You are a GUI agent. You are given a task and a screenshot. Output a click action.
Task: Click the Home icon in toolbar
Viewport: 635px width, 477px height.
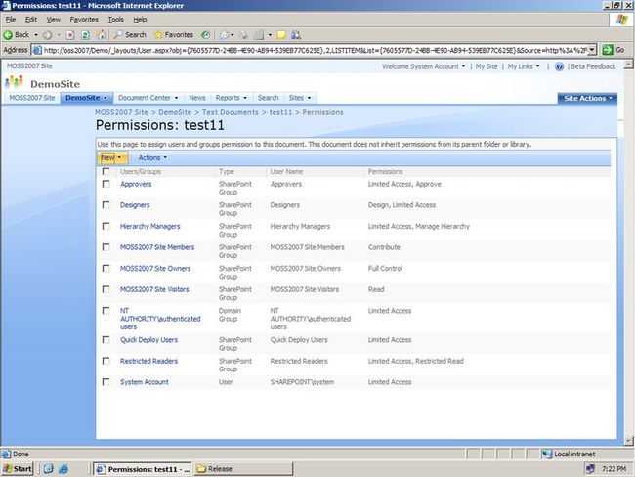click(x=101, y=35)
